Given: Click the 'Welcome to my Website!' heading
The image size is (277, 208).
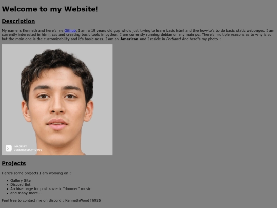Looking at the screenshot, I should (x=50, y=9).
